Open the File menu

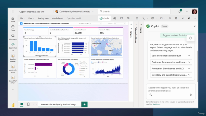(x=22, y=18)
